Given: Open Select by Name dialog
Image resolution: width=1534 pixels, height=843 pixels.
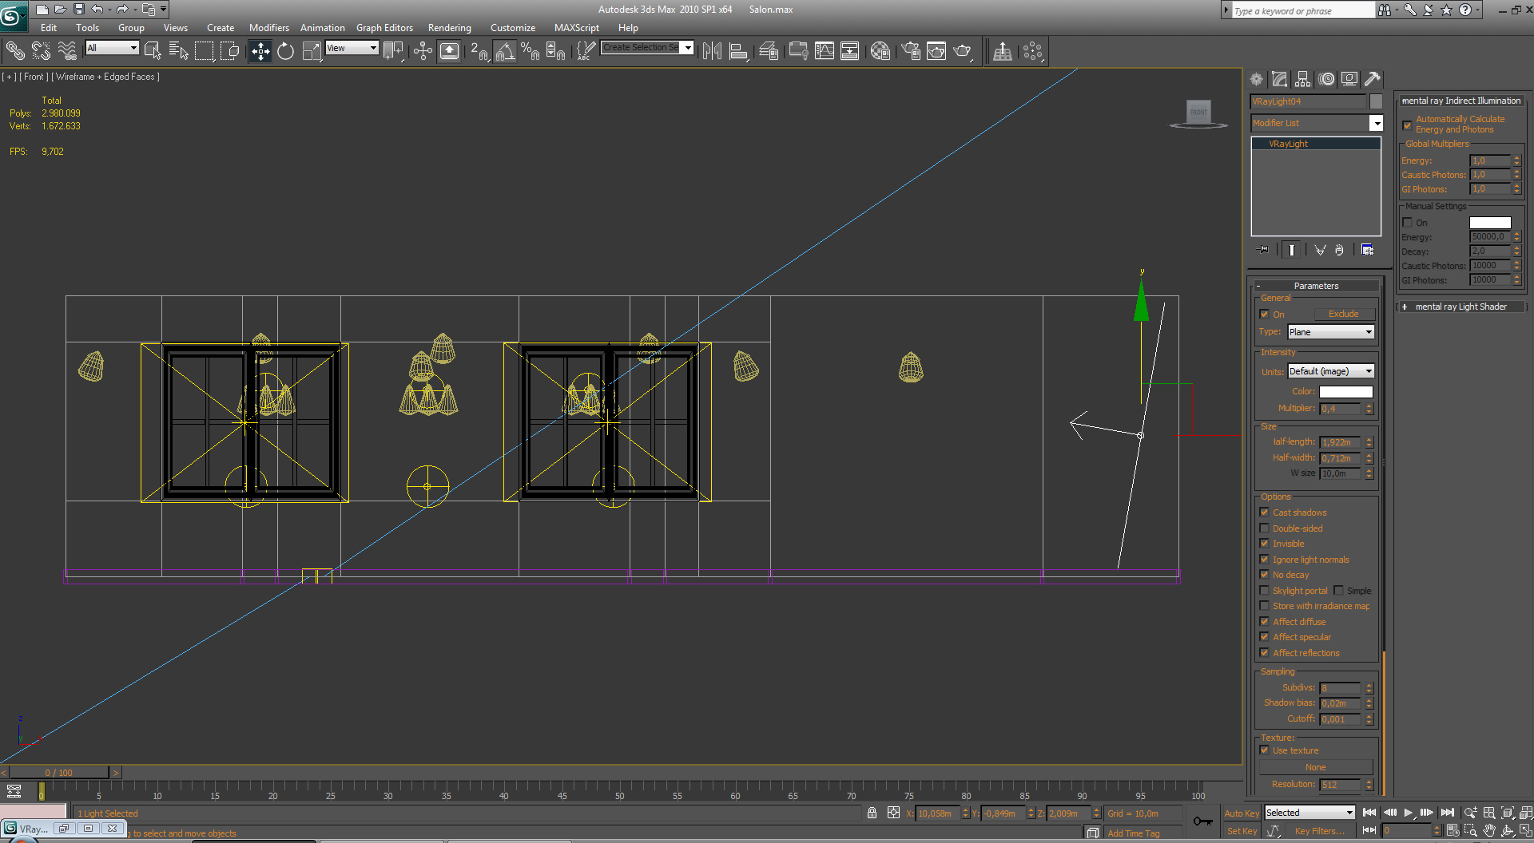Looking at the screenshot, I should click(178, 51).
